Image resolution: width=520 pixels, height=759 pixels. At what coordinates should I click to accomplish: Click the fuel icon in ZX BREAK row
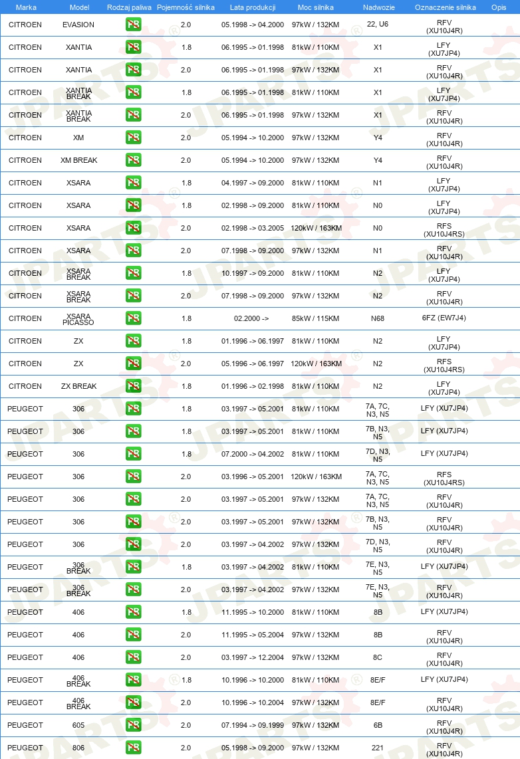click(x=133, y=385)
